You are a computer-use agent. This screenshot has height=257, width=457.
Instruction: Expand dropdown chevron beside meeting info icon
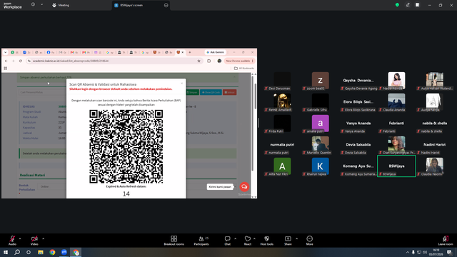[41, 5]
